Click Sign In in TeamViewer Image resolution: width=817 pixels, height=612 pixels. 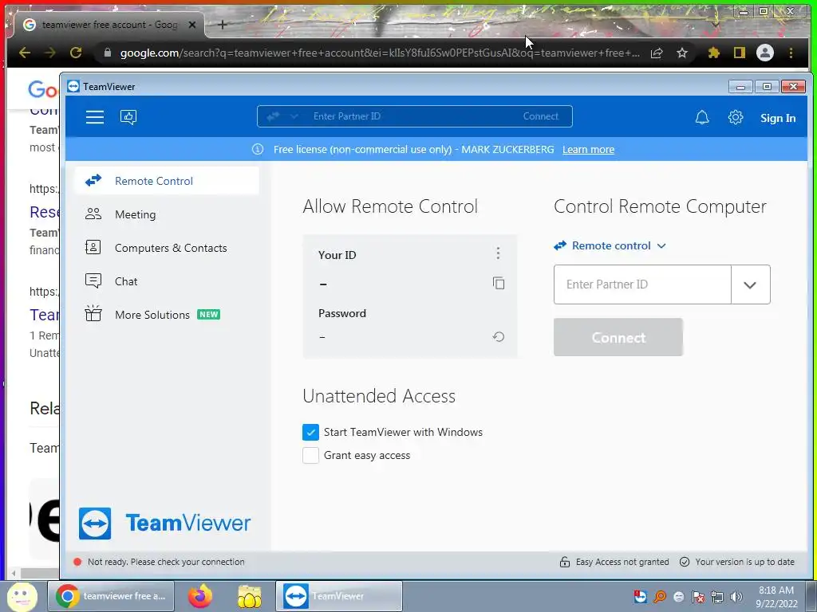777,118
